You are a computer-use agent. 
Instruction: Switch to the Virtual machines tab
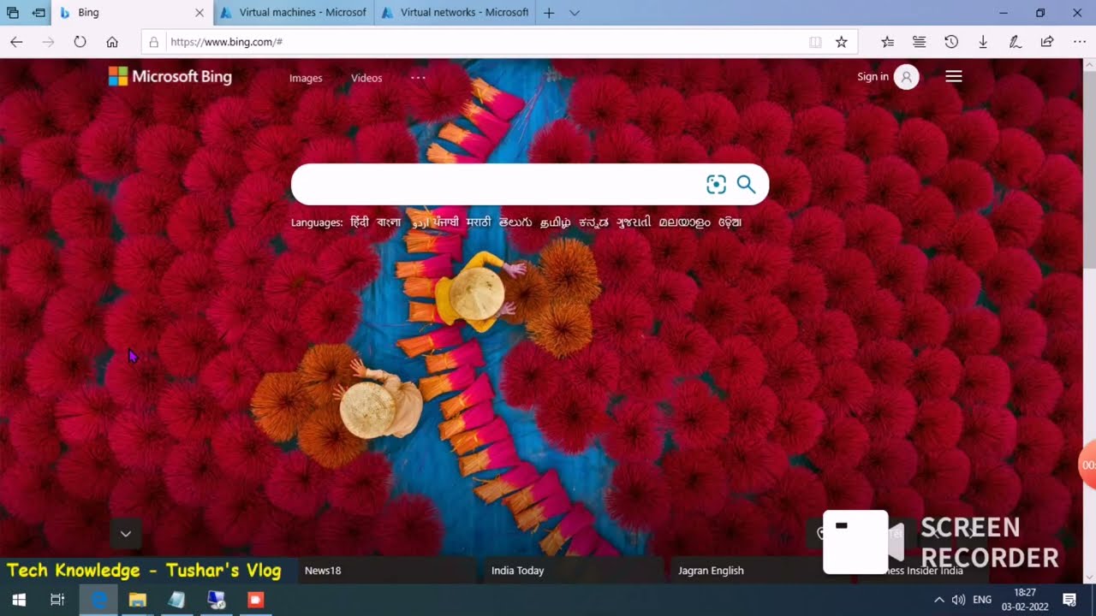pos(293,13)
